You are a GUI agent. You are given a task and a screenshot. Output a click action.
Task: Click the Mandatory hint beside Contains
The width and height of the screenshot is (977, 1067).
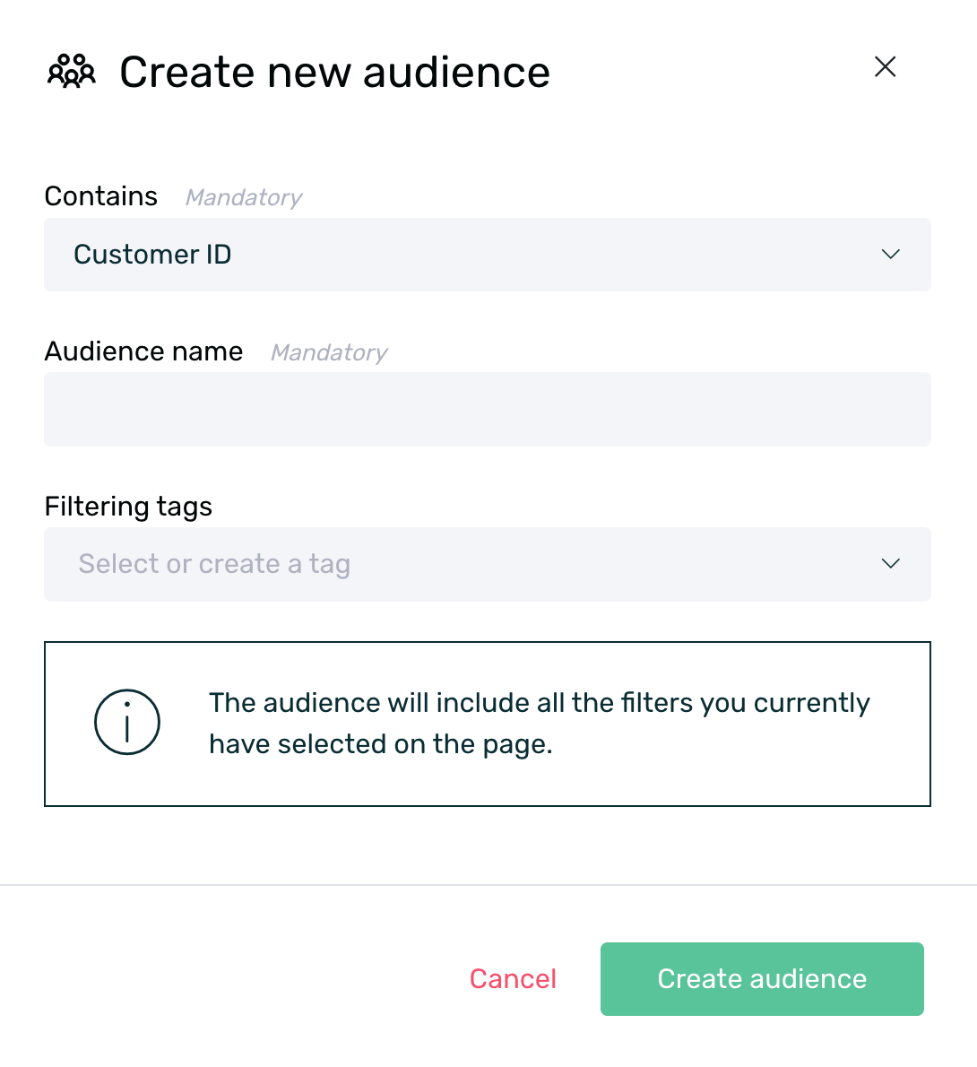pos(244,197)
